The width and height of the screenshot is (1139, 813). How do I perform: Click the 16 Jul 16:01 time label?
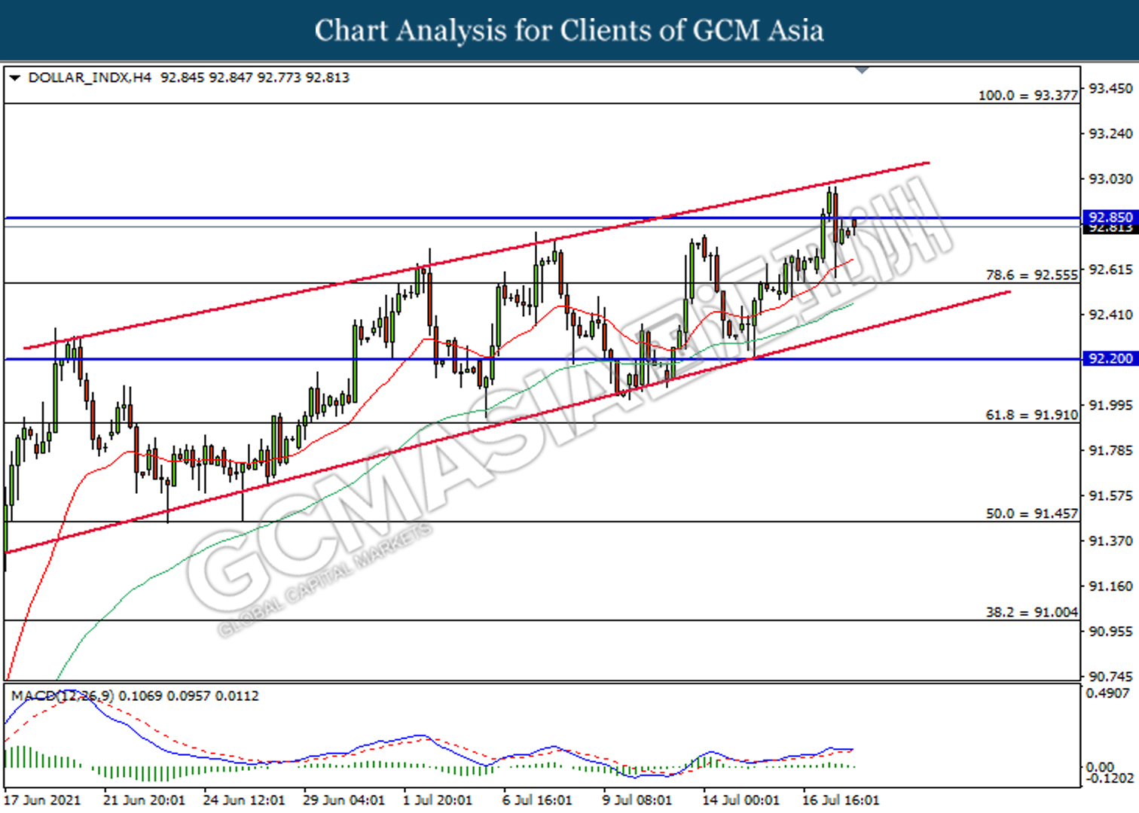[x=841, y=799]
